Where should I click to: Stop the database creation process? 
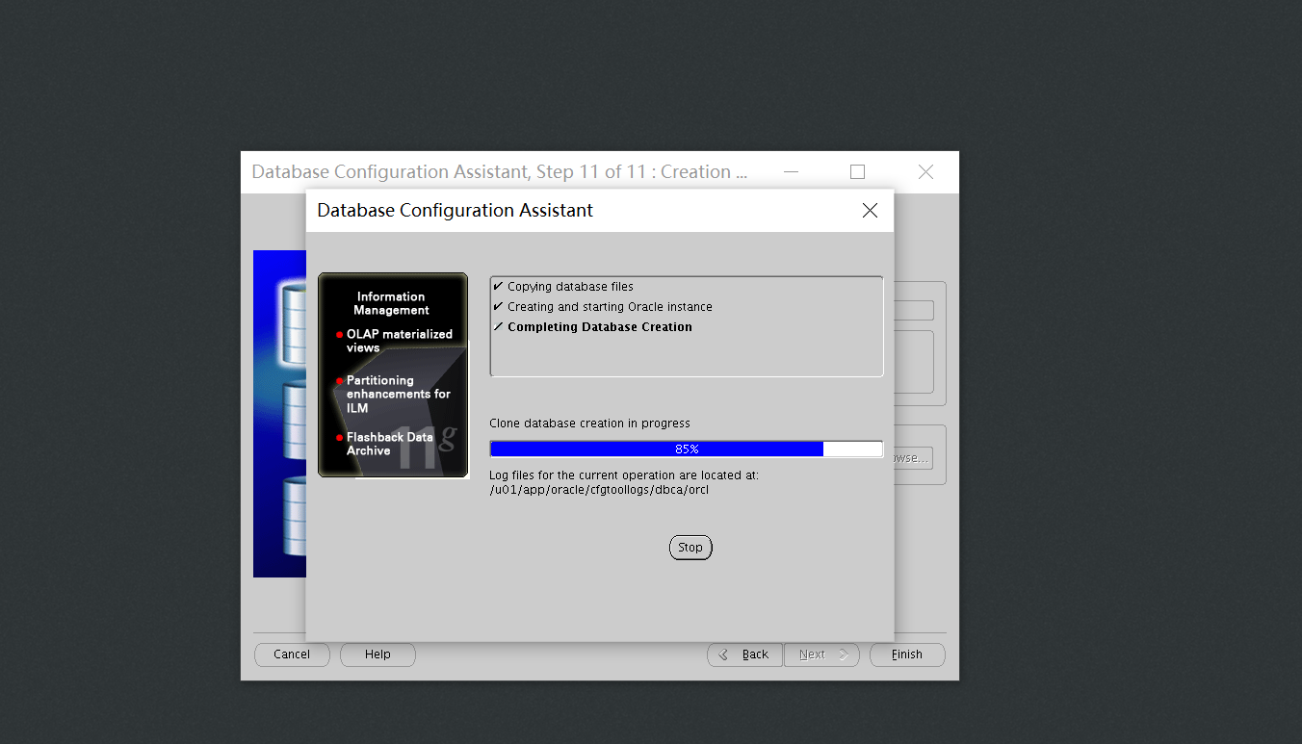690,548
